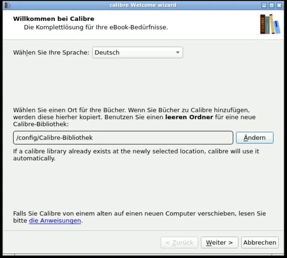Image resolution: width=287 pixels, height=258 pixels.
Task: Click the 'Willkommen bei Calibre' heading
Action: [x=54, y=19]
